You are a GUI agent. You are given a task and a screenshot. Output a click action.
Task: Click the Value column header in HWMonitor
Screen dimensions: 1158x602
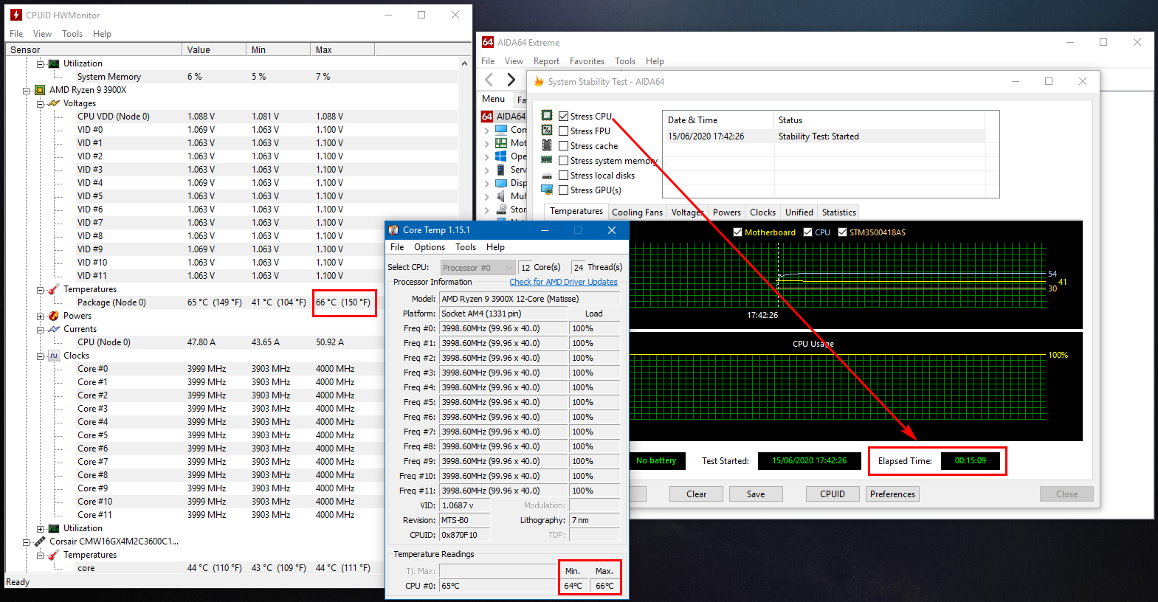[x=214, y=49]
